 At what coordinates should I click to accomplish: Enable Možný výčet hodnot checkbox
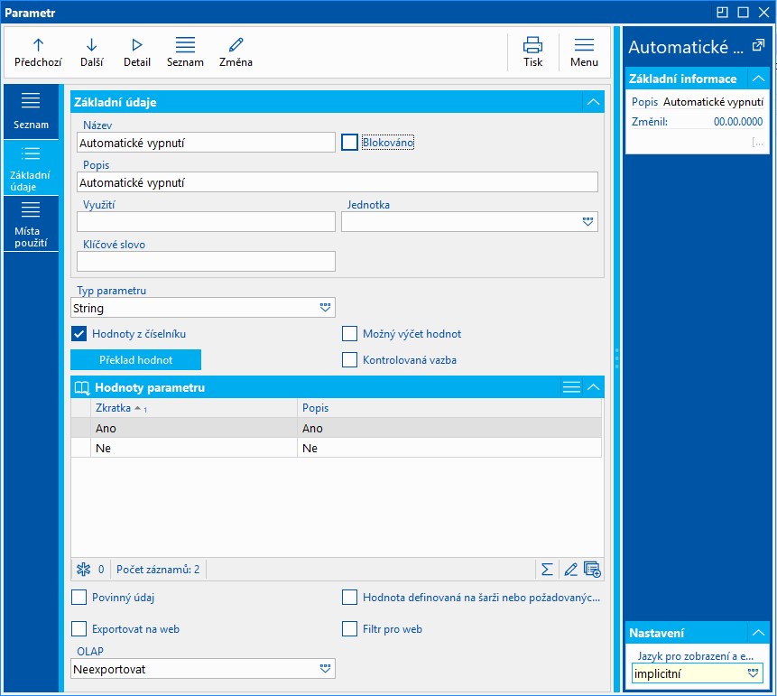coord(349,334)
